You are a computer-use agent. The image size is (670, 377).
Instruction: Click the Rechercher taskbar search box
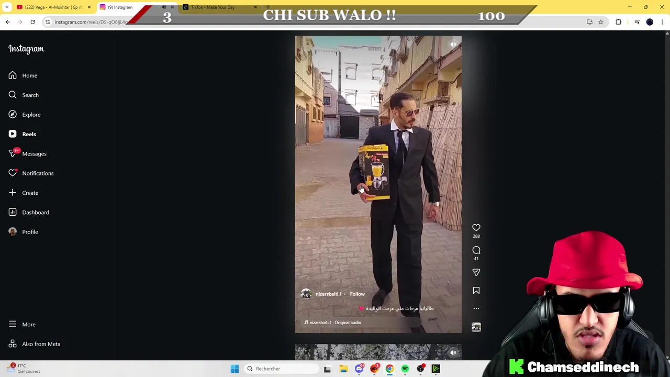pos(282,369)
